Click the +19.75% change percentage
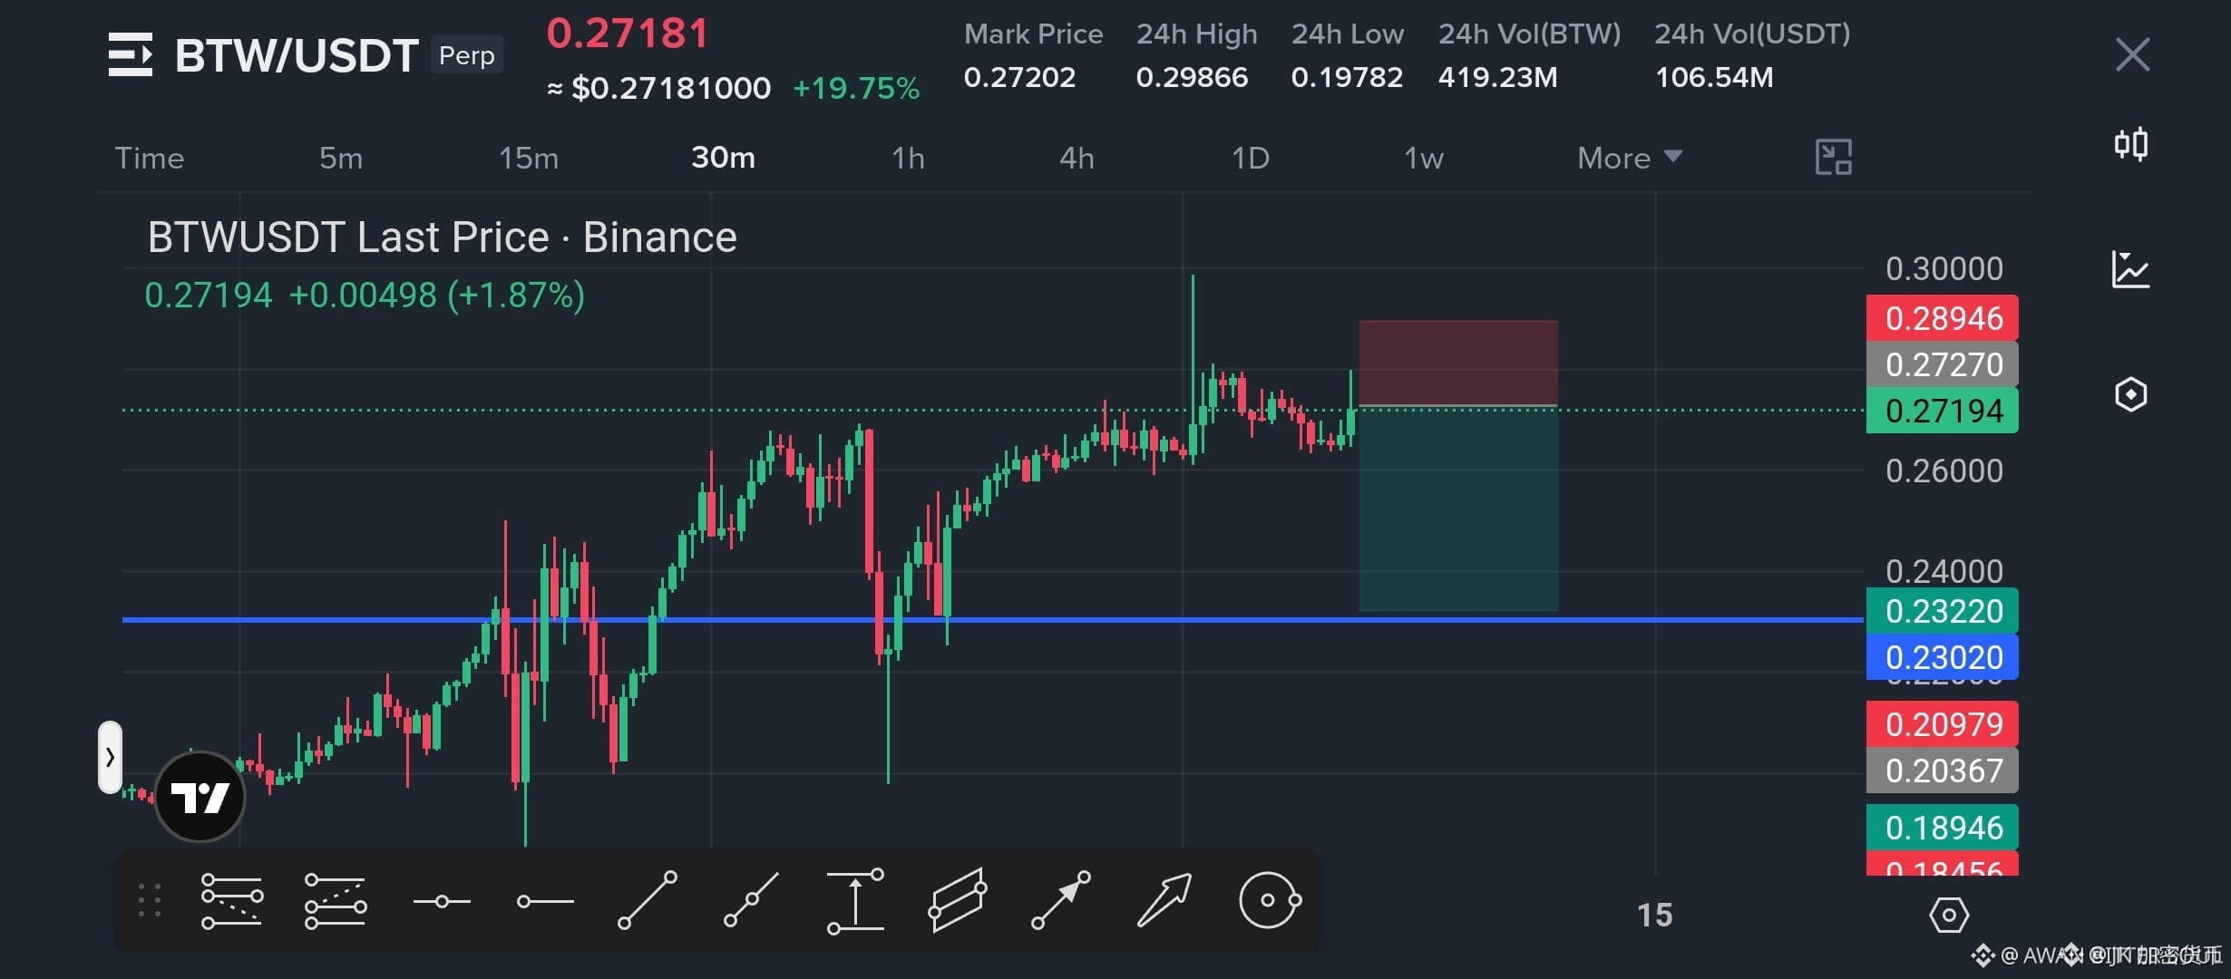2231x979 pixels. 856,89
